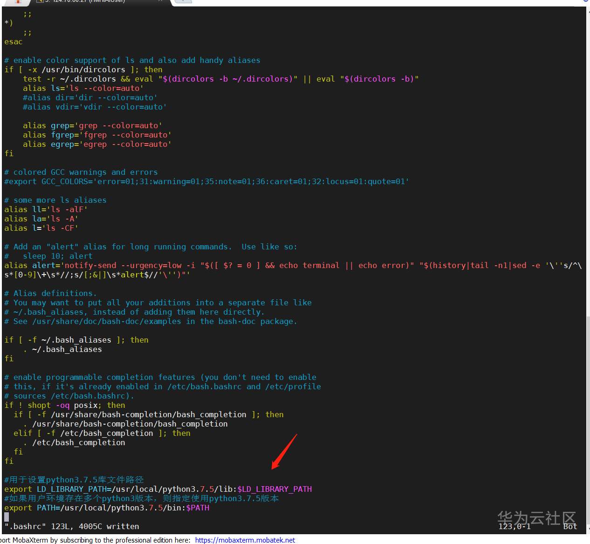Click comment "# enable color support of ls"
The height and width of the screenshot is (544, 590).
click(132, 60)
